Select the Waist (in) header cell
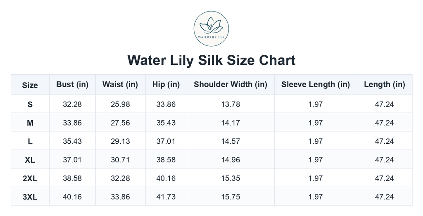423x216 pixels. tap(120, 84)
